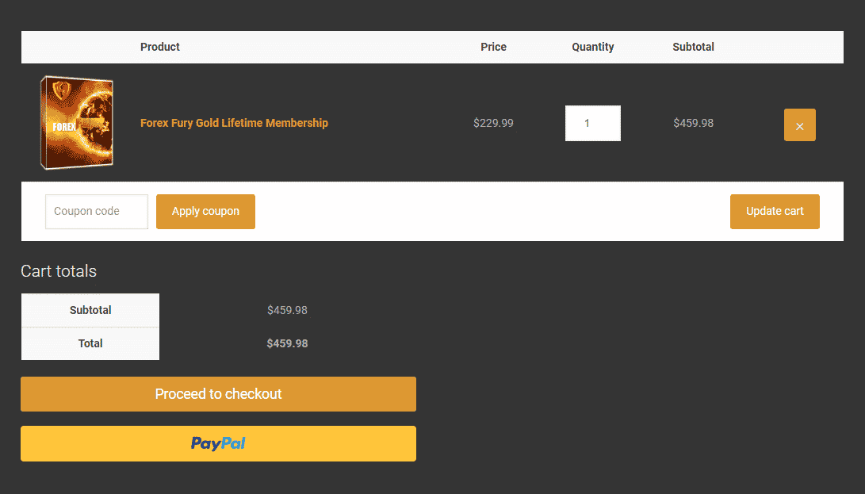
Task: Click the $459.98 subtotal in the product row
Action: [x=693, y=123]
